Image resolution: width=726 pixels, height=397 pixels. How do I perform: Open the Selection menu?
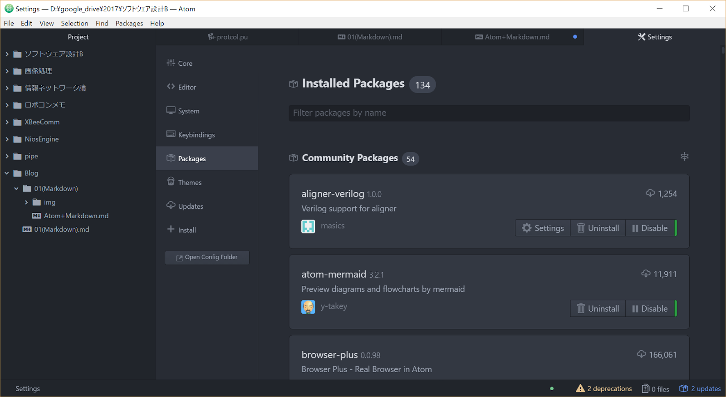[x=74, y=23]
